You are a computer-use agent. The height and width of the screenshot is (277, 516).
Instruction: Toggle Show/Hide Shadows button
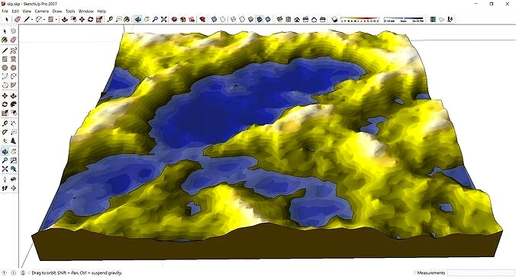(334, 19)
